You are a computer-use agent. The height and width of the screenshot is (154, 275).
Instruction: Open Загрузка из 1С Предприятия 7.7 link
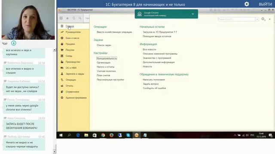click(x=160, y=32)
